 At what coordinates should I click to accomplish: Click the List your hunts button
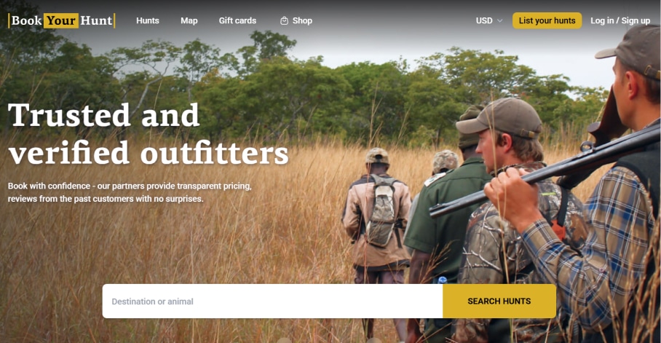click(547, 20)
